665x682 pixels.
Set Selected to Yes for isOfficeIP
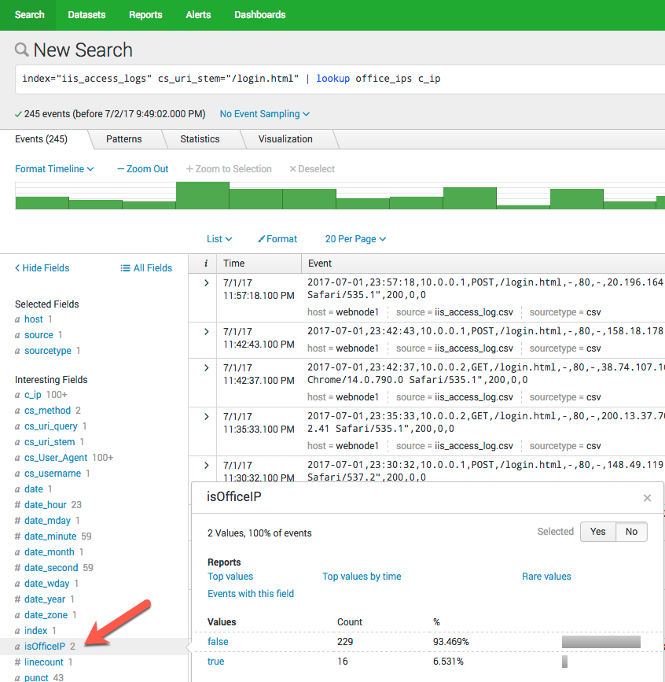point(597,532)
